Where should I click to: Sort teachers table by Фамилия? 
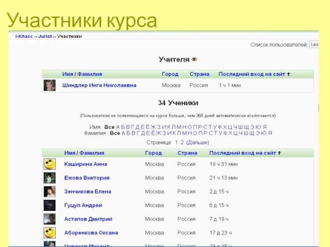tap(90, 74)
